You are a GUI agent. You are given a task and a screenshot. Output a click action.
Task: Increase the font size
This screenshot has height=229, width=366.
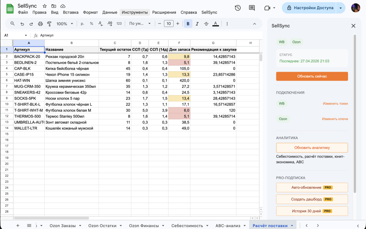(x=178, y=24)
